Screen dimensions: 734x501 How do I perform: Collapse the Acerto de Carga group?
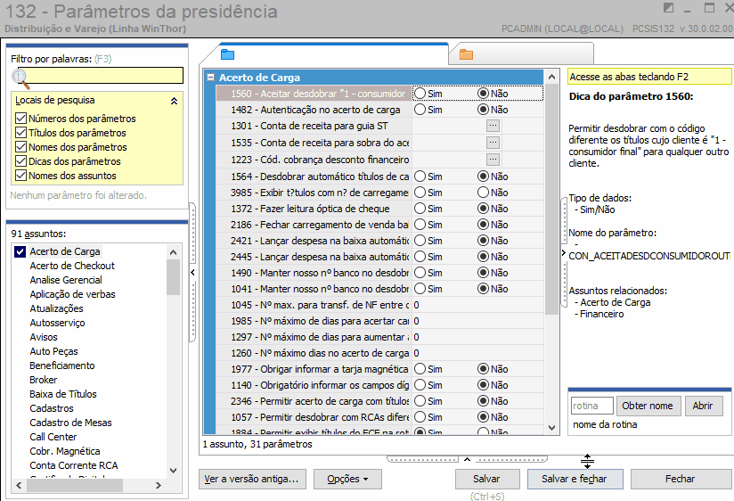(x=211, y=78)
